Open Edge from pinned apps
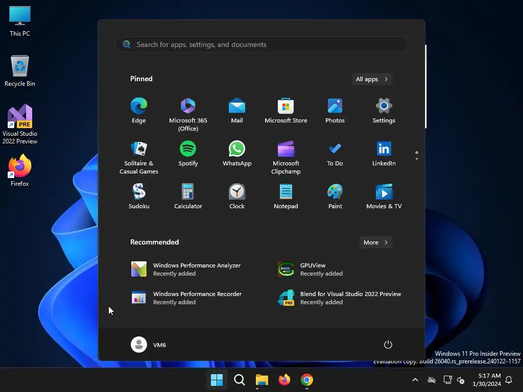The width and height of the screenshot is (523, 392). (139, 111)
